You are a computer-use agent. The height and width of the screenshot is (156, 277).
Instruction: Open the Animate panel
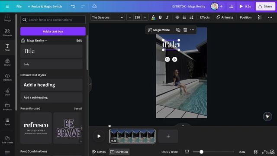pos(225,17)
